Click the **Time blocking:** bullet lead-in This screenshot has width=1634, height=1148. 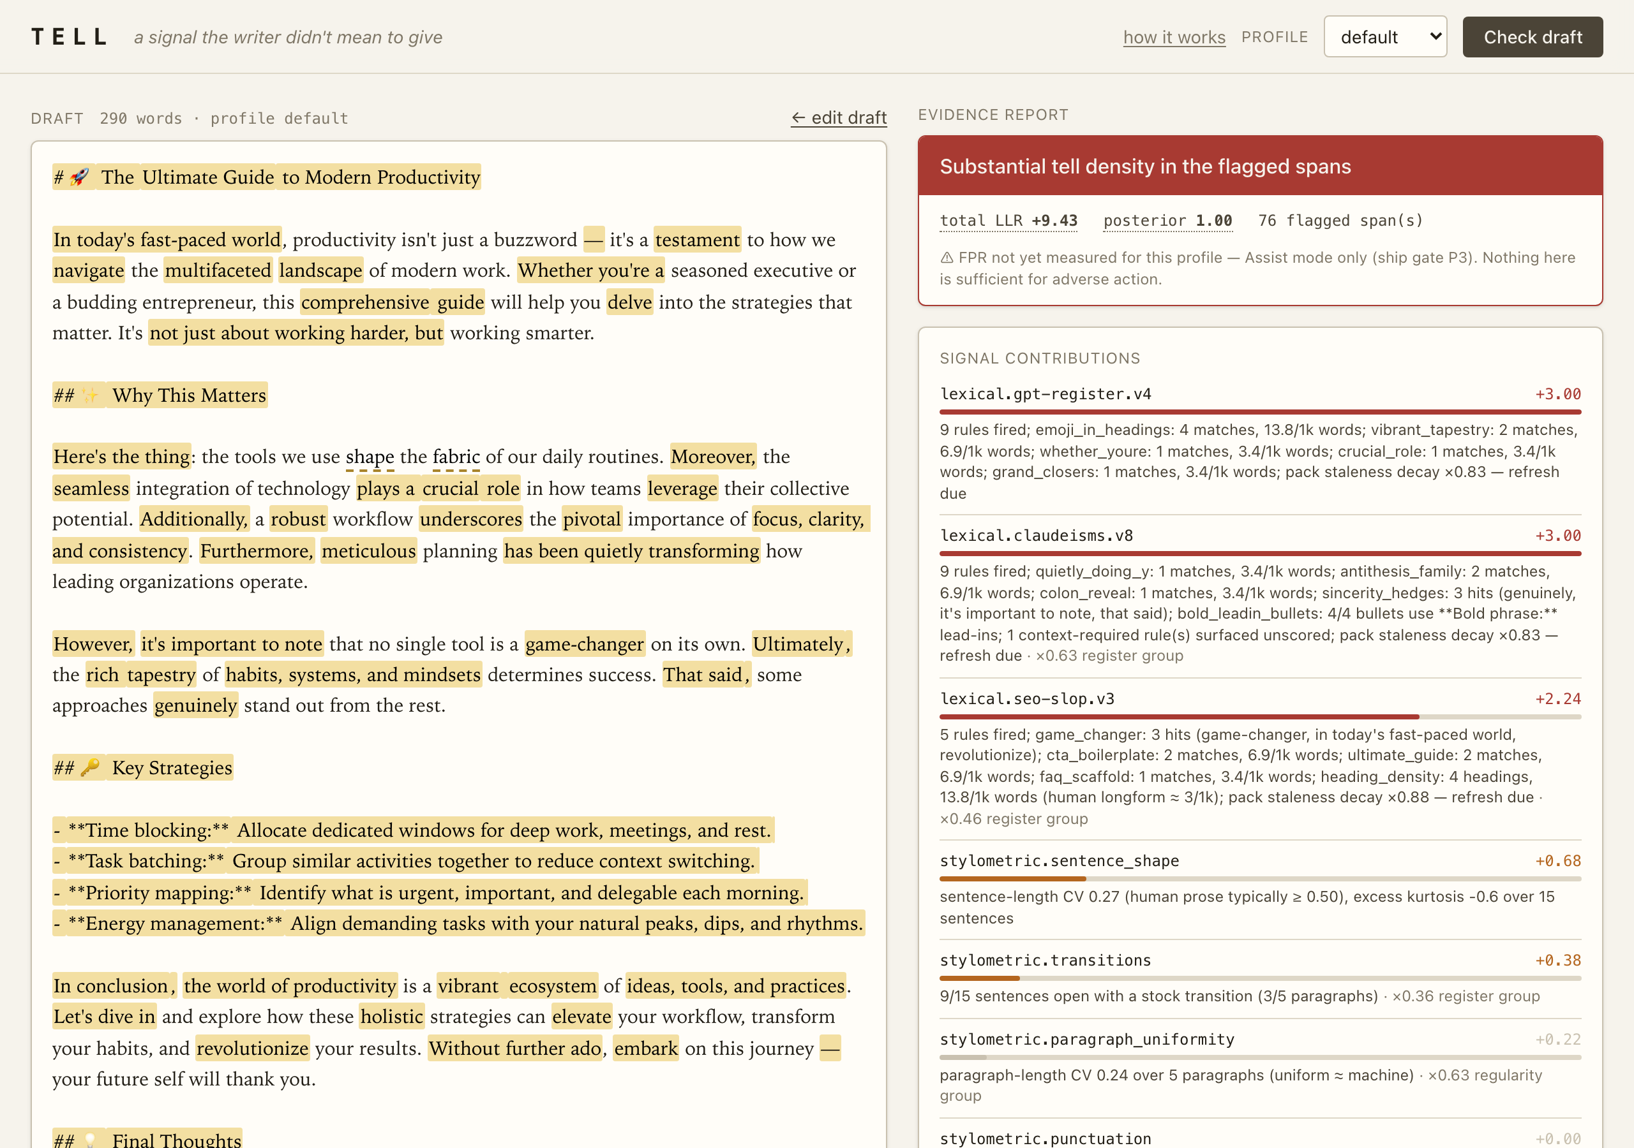point(149,830)
